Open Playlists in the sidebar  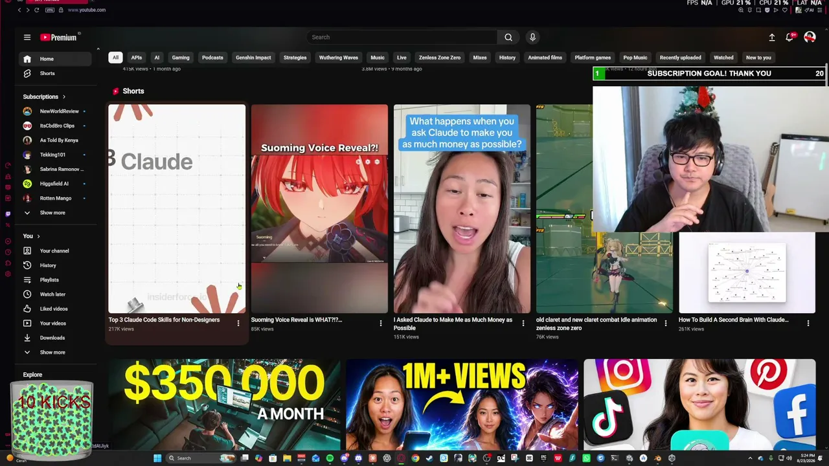[55, 280]
